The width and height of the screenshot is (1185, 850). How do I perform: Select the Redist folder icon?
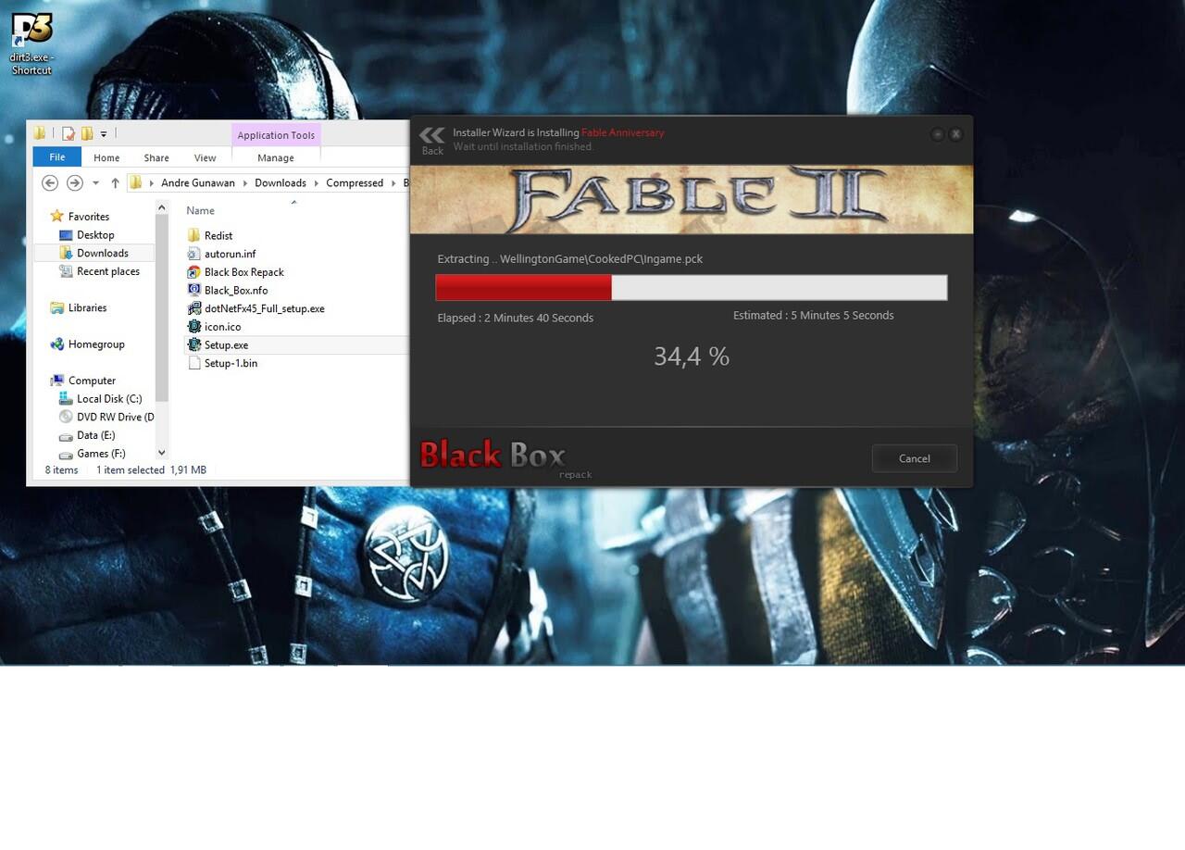193,235
